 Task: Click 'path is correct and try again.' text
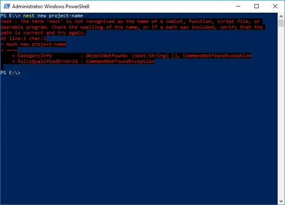(x=43, y=33)
